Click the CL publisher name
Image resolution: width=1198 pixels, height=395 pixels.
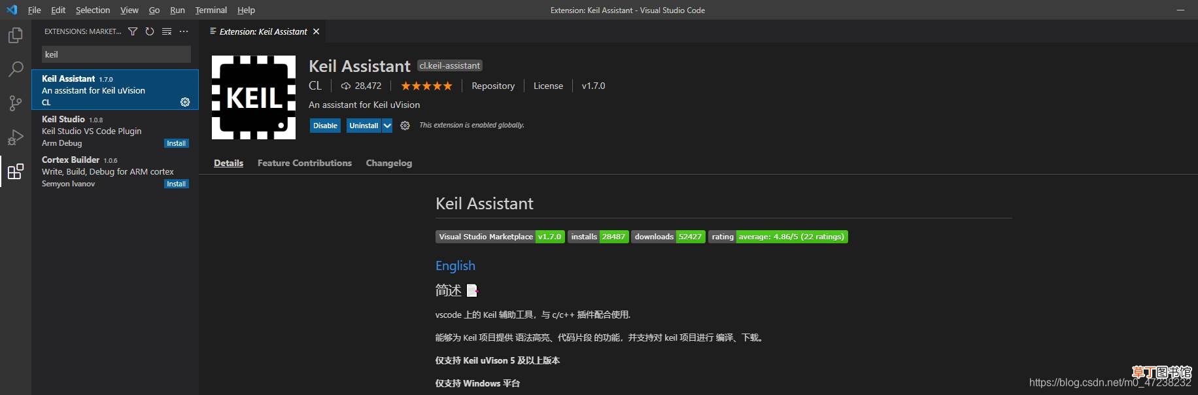[315, 86]
